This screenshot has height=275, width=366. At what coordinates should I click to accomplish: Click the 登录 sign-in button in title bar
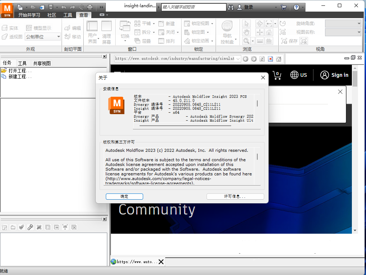[x=245, y=7]
